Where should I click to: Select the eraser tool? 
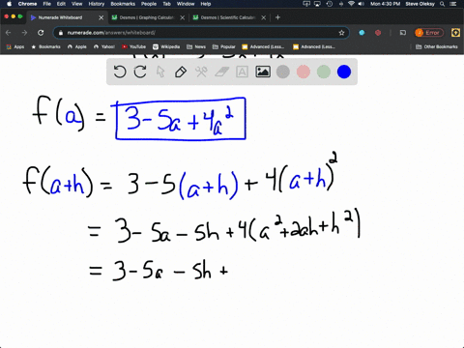tap(221, 72)
